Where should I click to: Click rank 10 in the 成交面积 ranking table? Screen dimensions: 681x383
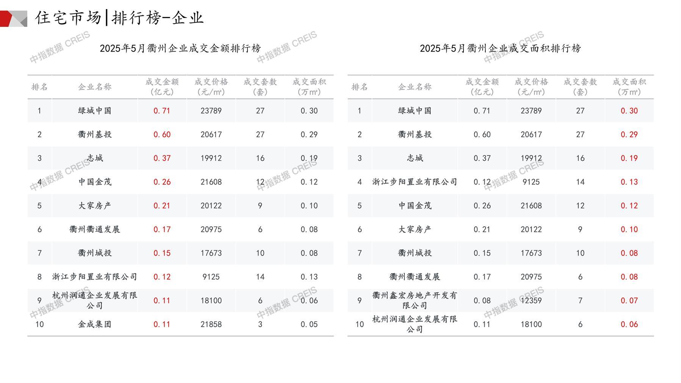point(359,324)
